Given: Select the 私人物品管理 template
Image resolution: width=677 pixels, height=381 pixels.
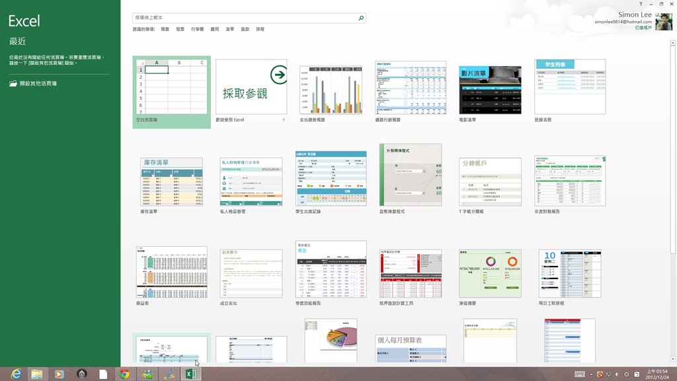Looking at the screenshot, I should 251,181.
